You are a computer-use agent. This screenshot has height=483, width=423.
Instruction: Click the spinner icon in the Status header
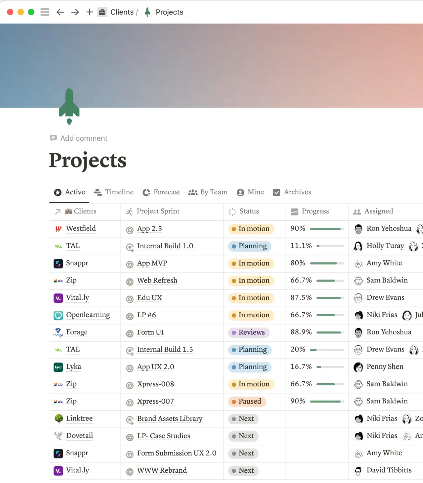(x=232, y=212)
